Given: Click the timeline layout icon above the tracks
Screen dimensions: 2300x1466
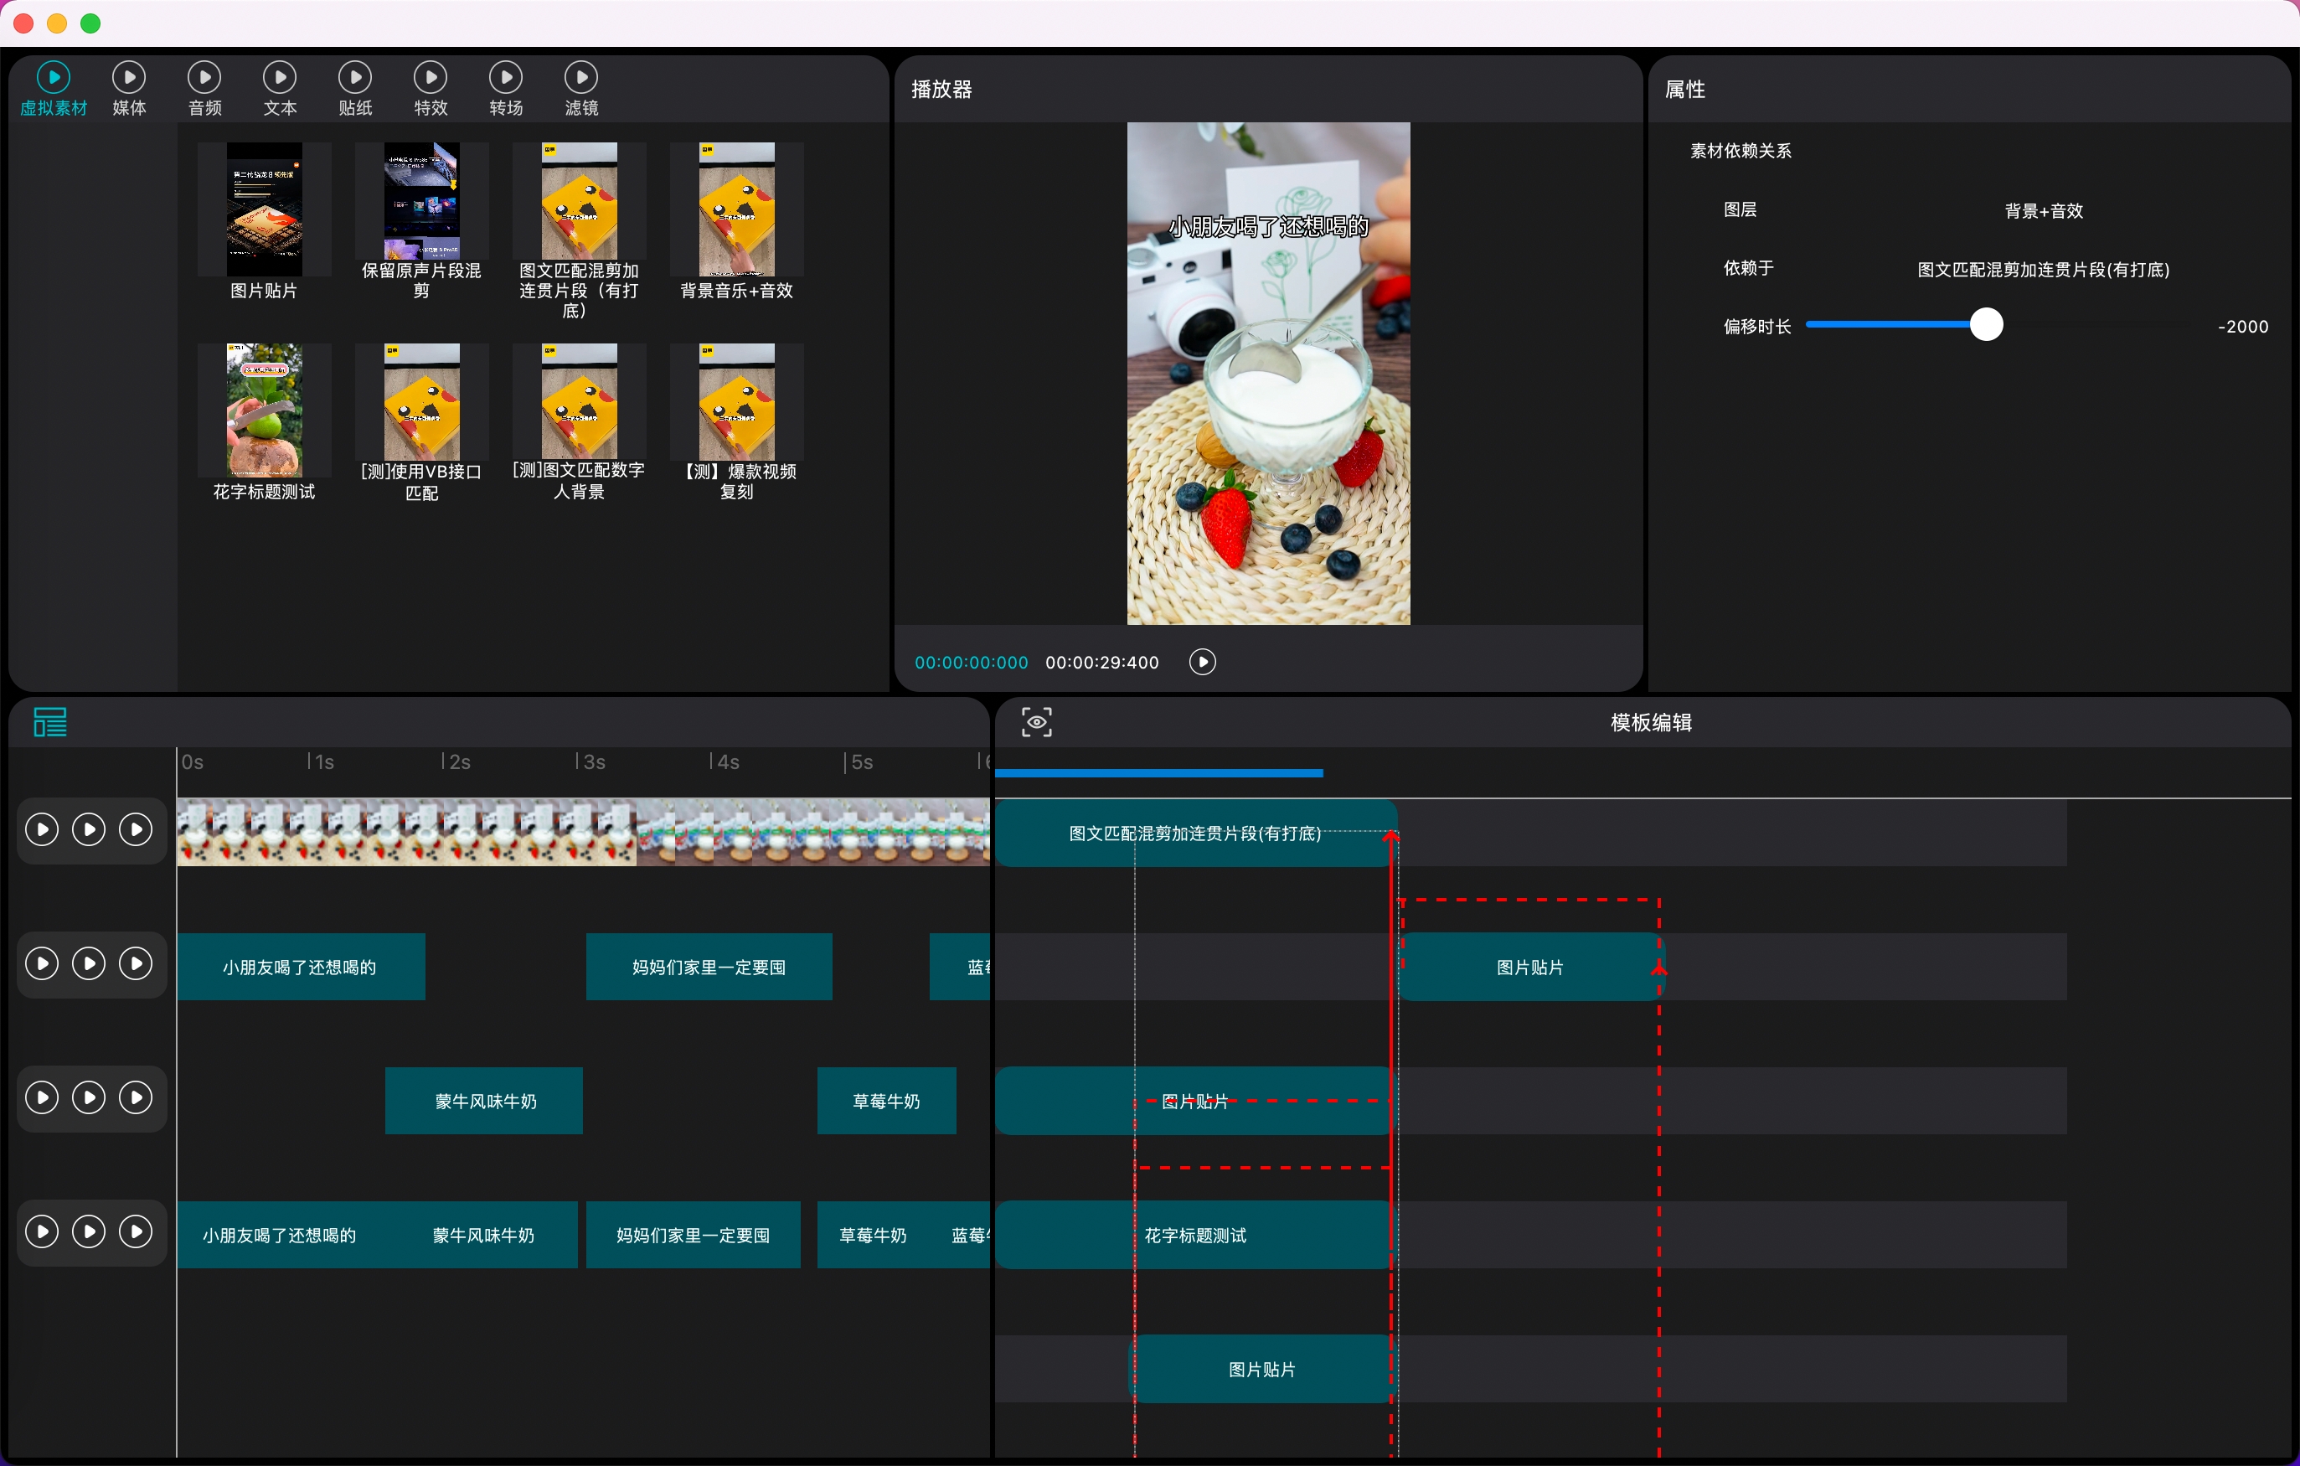Looking at the screenshot, I should point(49,722).
